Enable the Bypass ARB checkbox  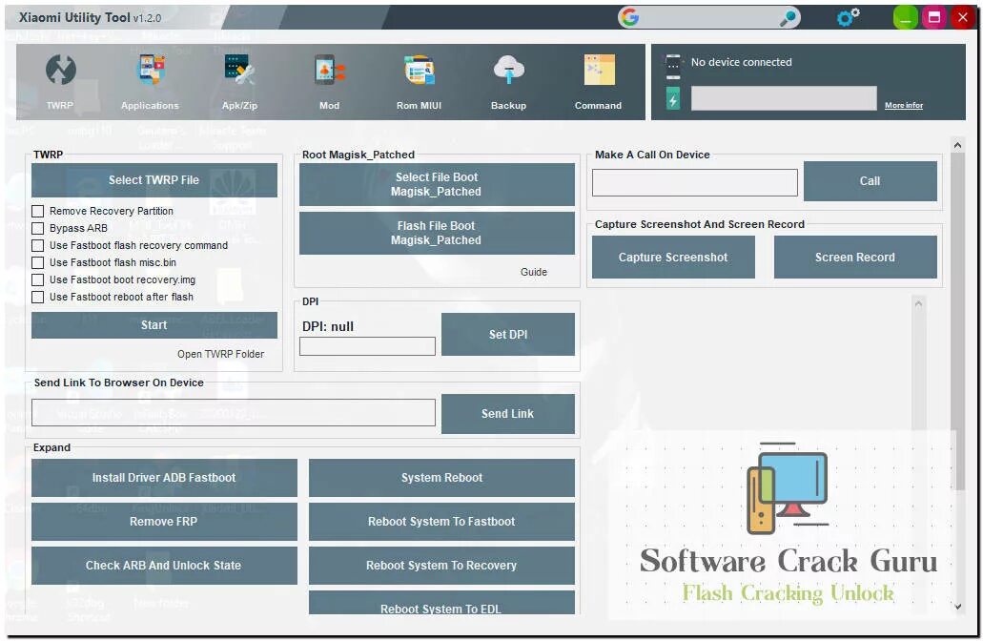(x=37, y=228)
